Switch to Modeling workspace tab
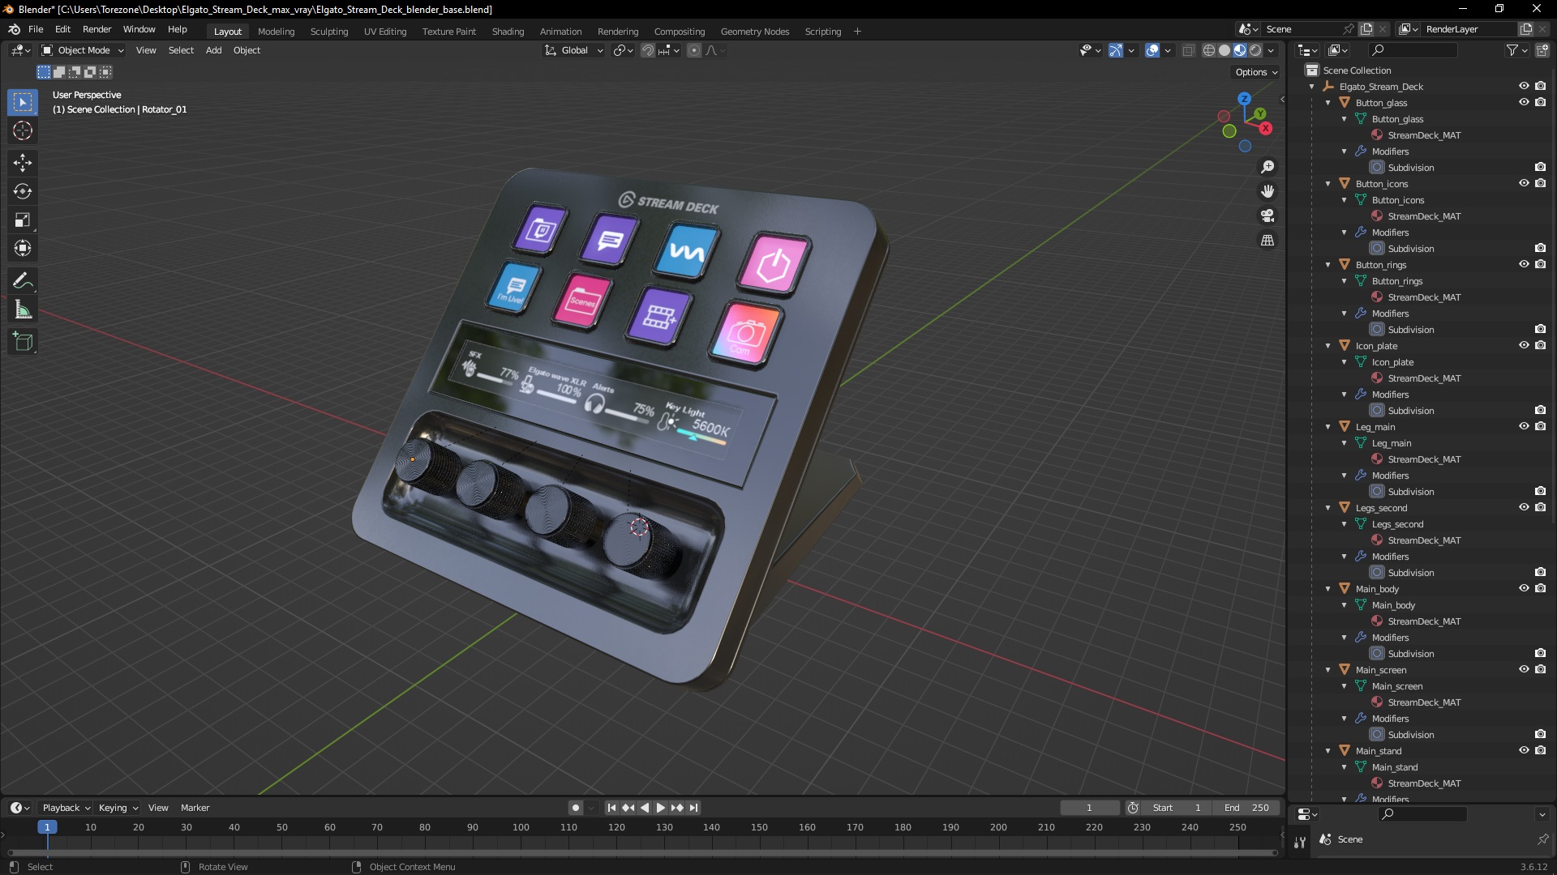This screenshot has height=875, width=1557. (276, 32)
